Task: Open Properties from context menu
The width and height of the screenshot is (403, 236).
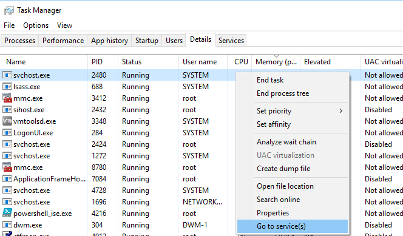Action: pyautogui.click(x=293, y=213)
